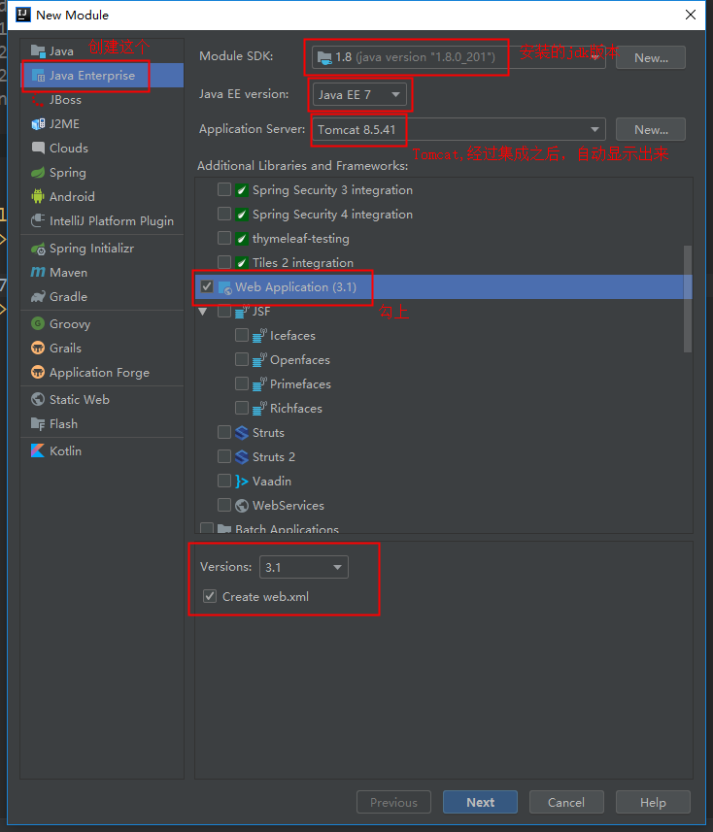Select the WebServices row text
The width and height of the screenshot is (713, 832).
pyautogui.click(x=289, y=506)
